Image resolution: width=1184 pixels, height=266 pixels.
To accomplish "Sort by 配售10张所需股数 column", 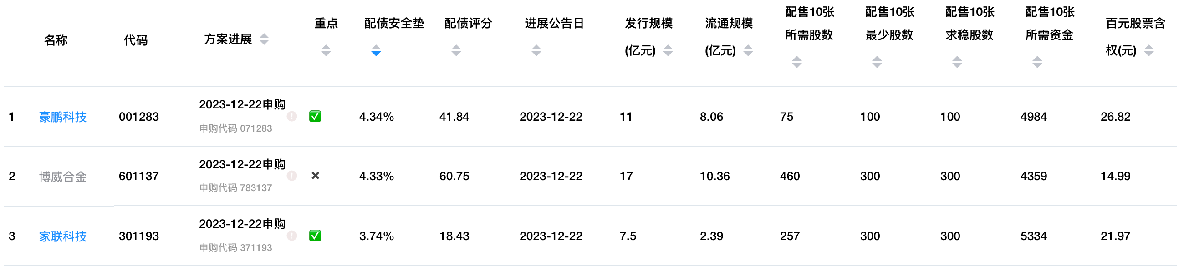I will (797, 62).
